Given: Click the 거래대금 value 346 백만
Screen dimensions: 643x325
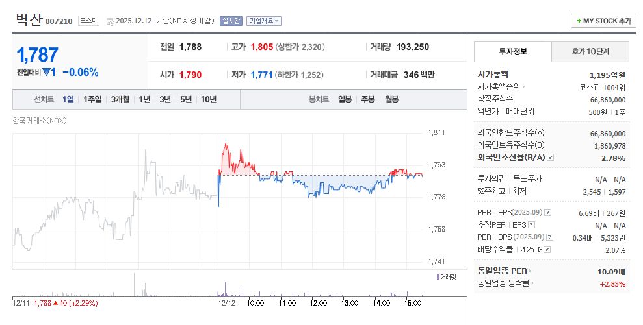Looking at the screenshot, I should (419, 75).
